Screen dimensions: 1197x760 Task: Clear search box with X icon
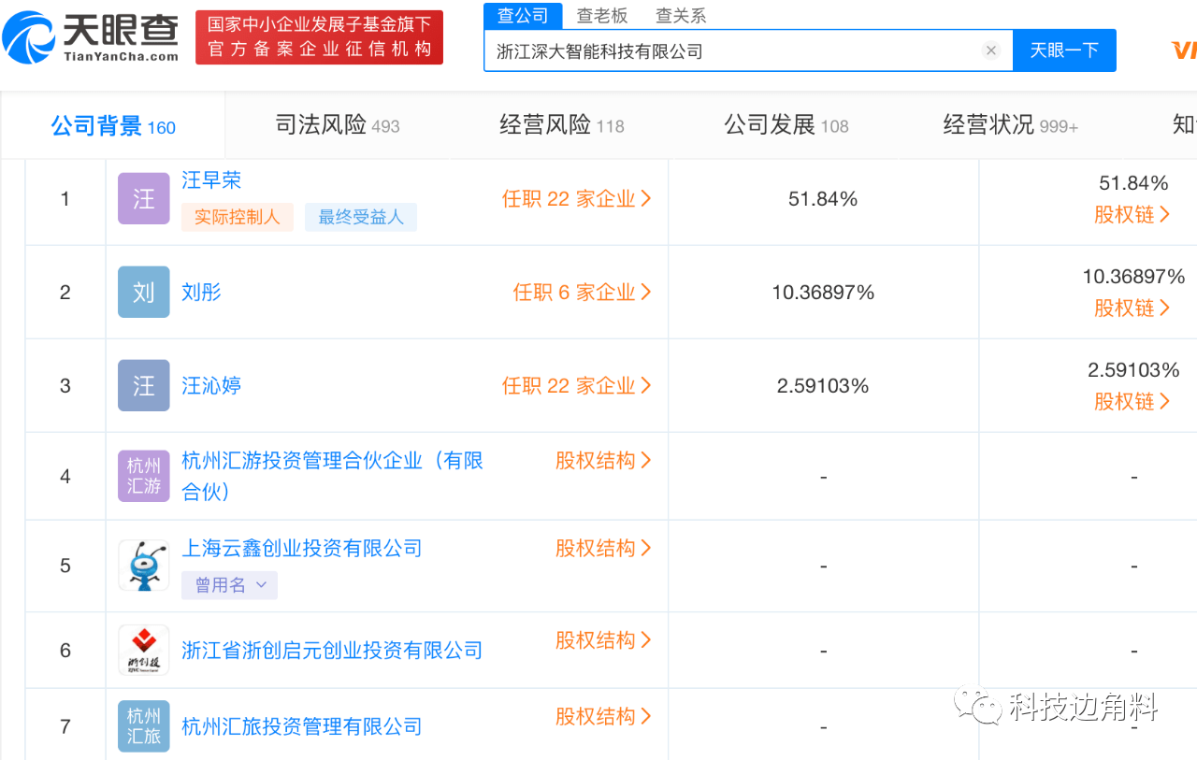[x=991, y=50]
